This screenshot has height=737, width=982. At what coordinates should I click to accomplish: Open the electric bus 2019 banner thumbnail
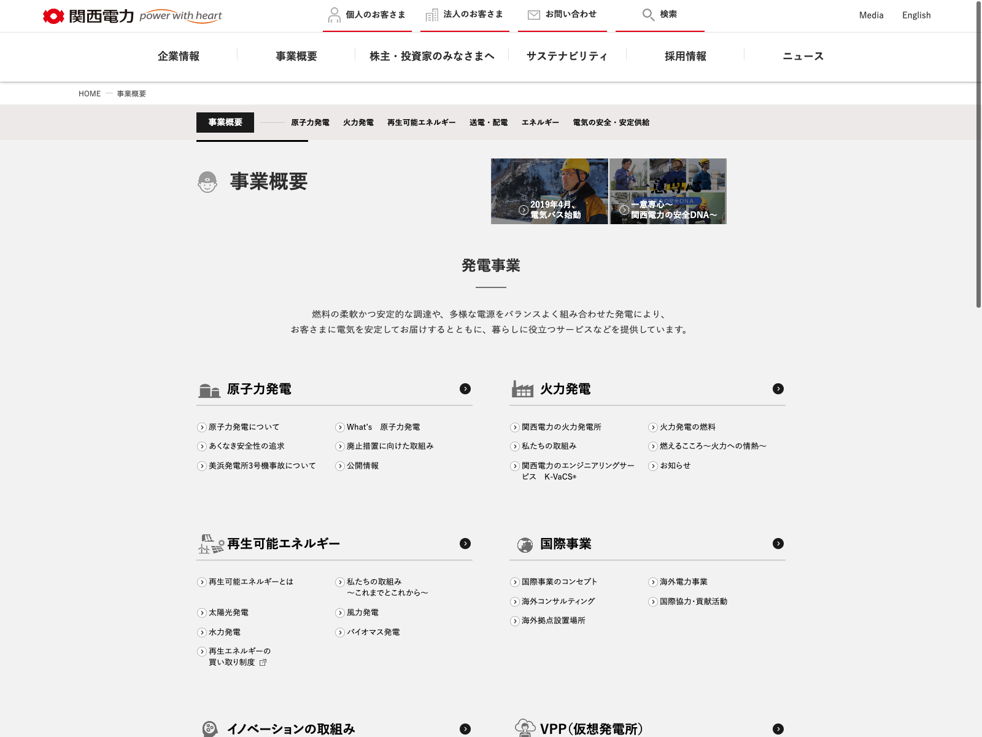tap(549, 192)
